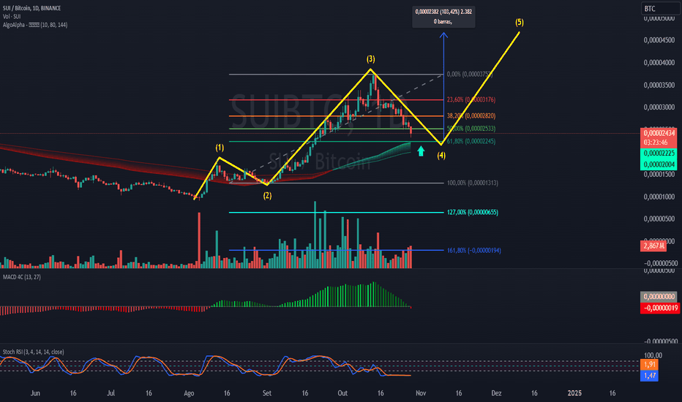Click the Nov date on the time axis
Image resolution: width=682 pixels, height=402 pixels.
click(421, 393)
